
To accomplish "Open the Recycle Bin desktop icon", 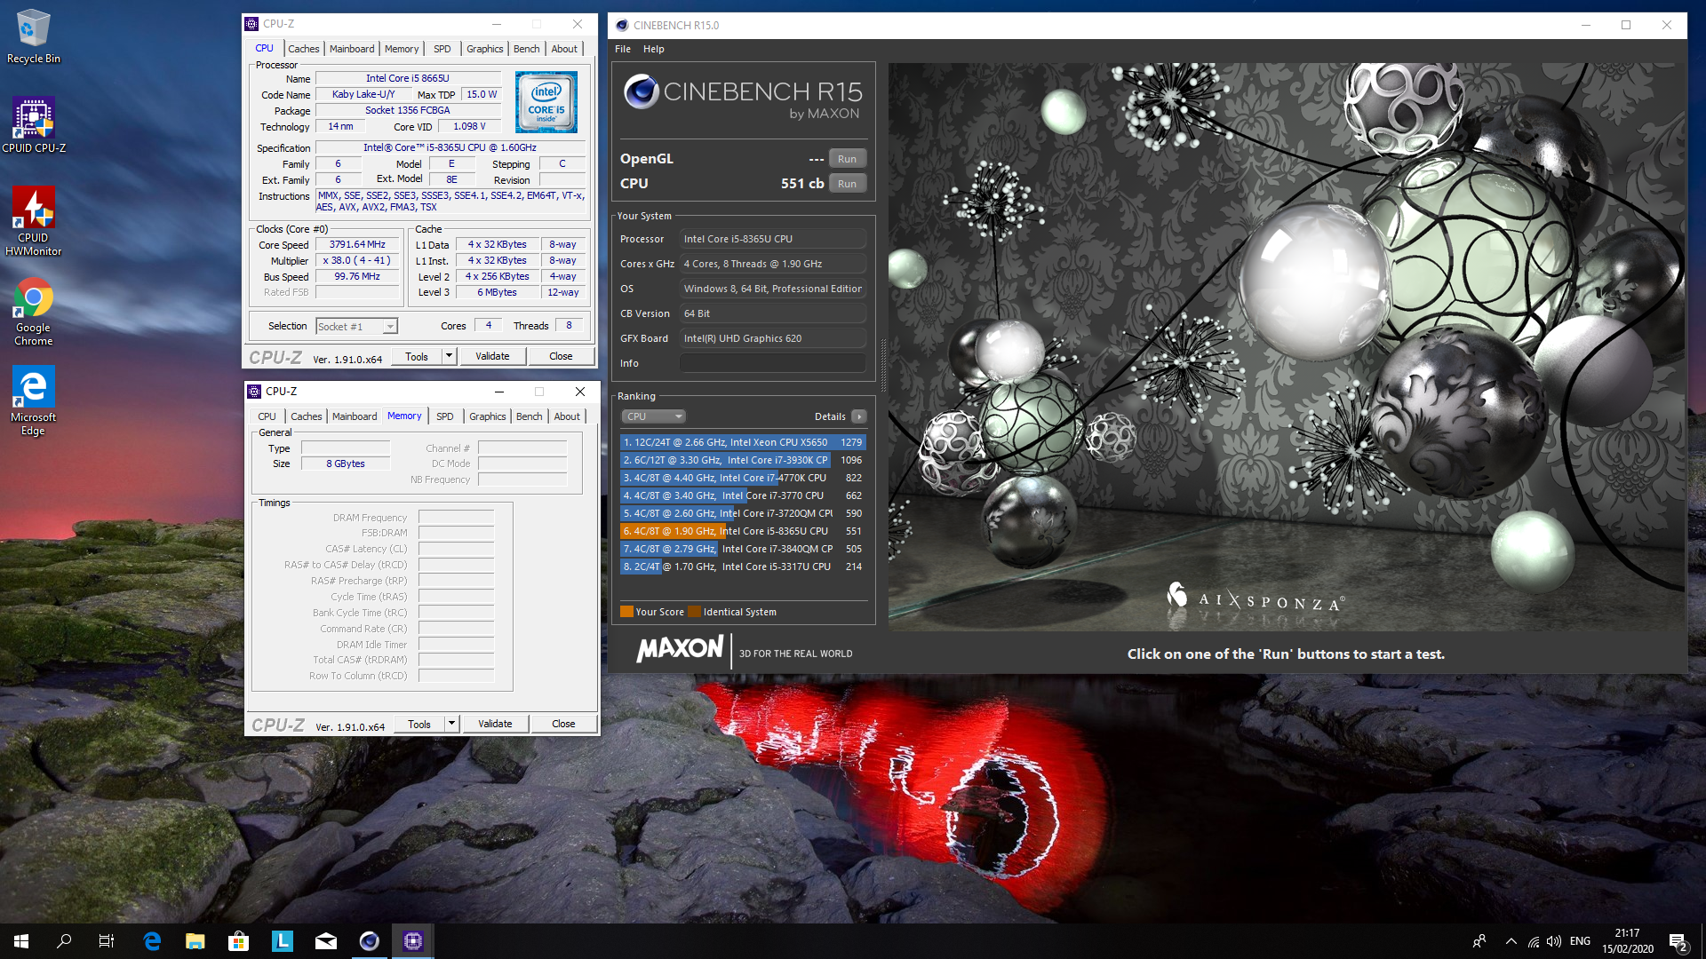I will pyautogui.click(x=33, y=36).
